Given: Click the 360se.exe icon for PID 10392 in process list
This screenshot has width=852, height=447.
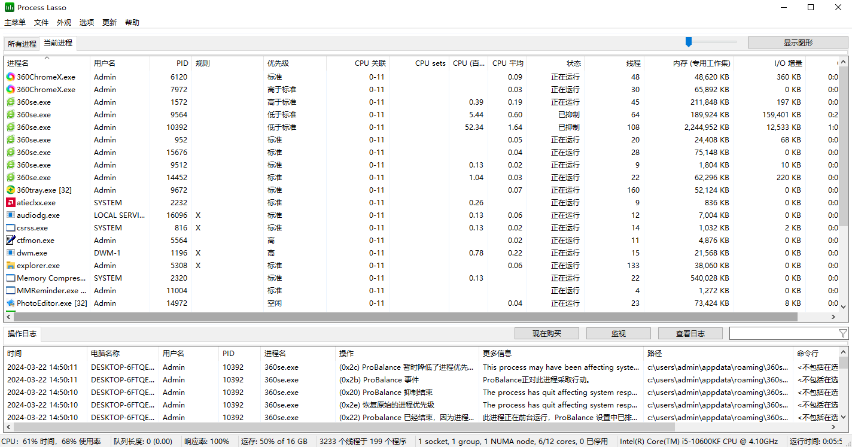Looking at the screenshot, I should (x=11, y=127).
